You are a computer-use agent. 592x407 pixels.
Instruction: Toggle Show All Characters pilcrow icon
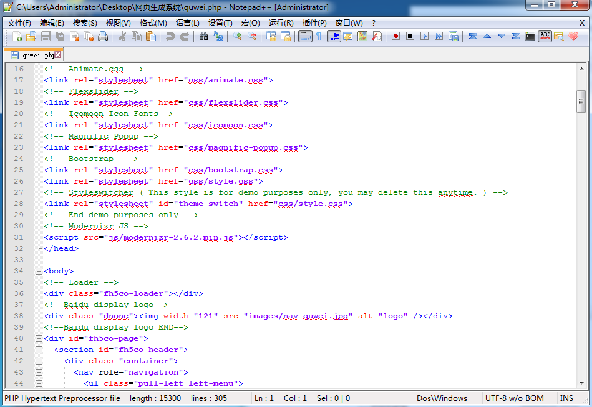coord(319,36)
